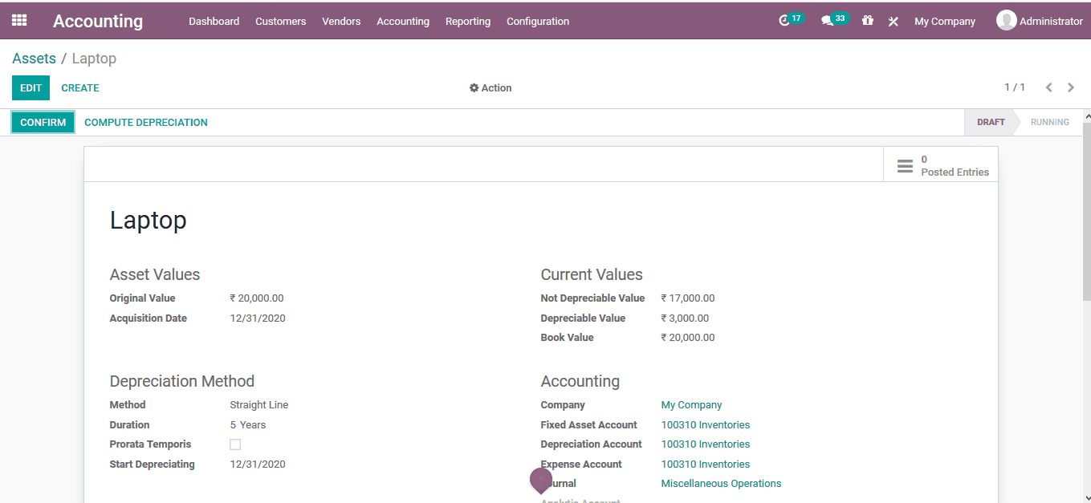The height and width of the screenshot is (503, 1091).
Task: Click the gift box icon
Action: click(867, 21)
